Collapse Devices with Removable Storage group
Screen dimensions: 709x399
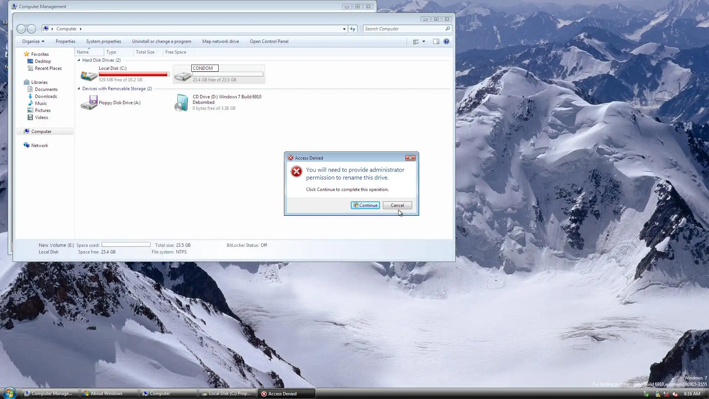click(79, 89)
